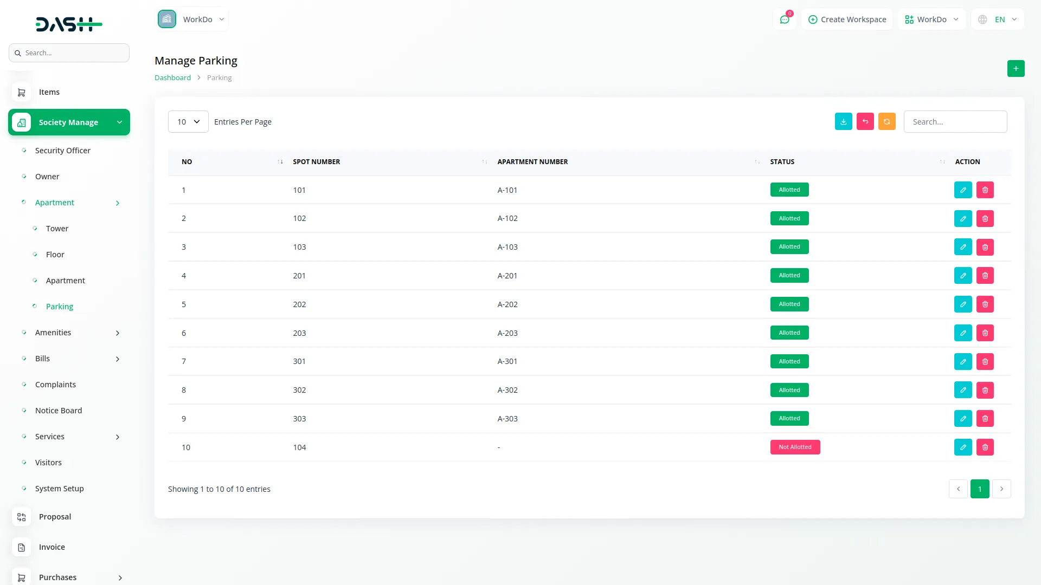Edit parking spot 101 with pencil icon

point(962,190)
